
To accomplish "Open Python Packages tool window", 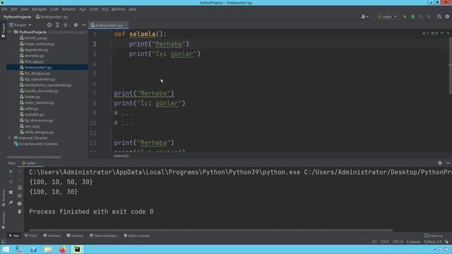I will tap(103, 236).
